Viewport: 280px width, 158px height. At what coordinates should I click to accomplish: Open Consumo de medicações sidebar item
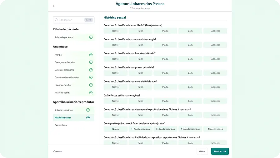(x=67, y=77)
